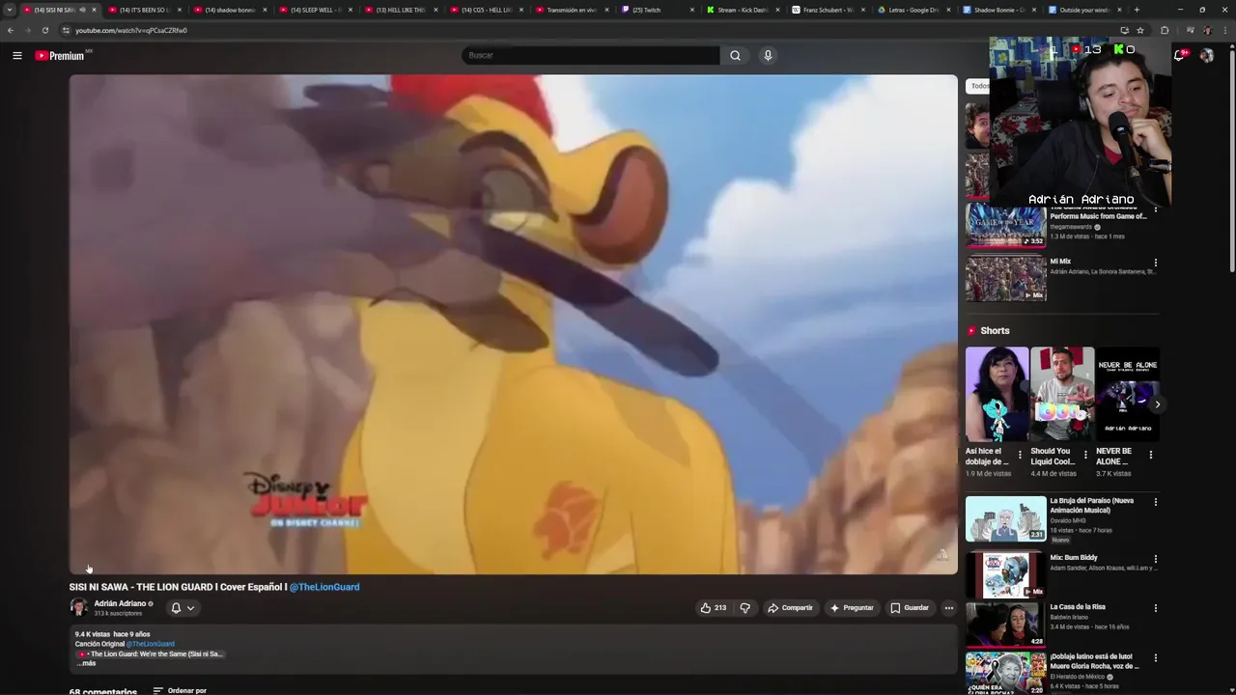Open Should You Liquid Cool short thumbnail
The width and height of the screenshot is (1236, 695).
[x=1062, y=394]
